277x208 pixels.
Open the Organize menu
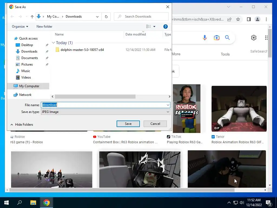pyautogui.click(x=20, y=27)
